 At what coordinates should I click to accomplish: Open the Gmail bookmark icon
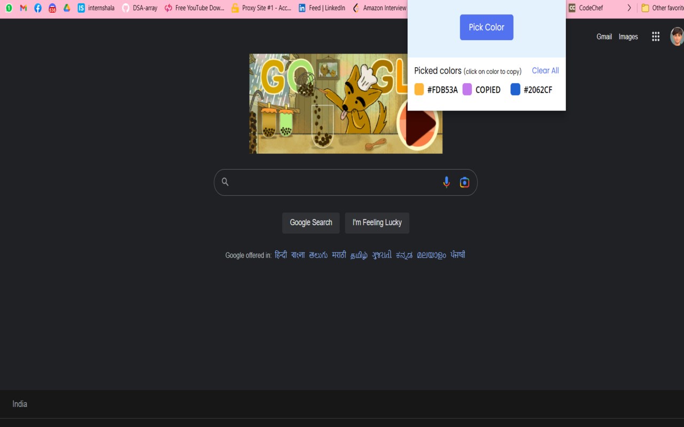[x=24, y=8]
